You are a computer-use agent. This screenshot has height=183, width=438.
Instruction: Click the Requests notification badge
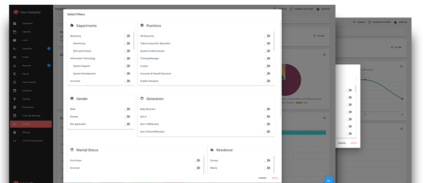pyautogui.click(x=49, y=65)
